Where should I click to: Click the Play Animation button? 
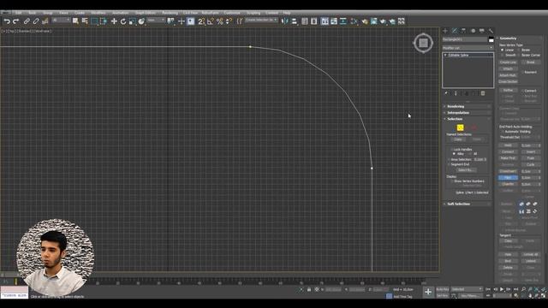(x=502, y=289)
